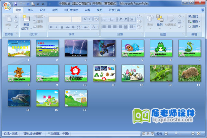Viewport: 207px width, 138px height.
Task: Click the Fit slide to window icon
Action: [x=199, y=134]
